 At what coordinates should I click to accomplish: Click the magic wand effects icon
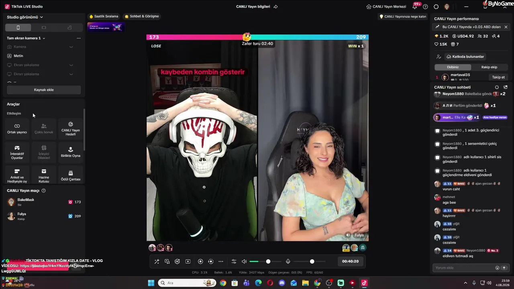[x=157, y=261]
